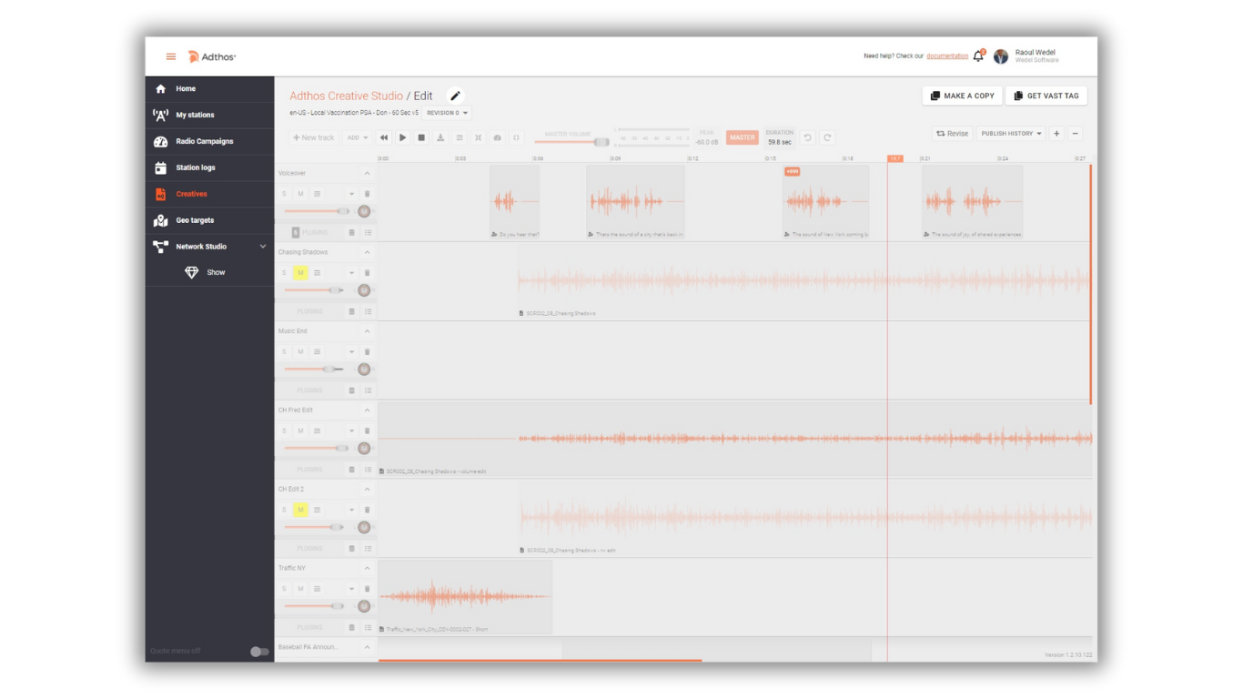
Task: Collapse the CH Fred Edit track
Action: [x=368, y=410]
